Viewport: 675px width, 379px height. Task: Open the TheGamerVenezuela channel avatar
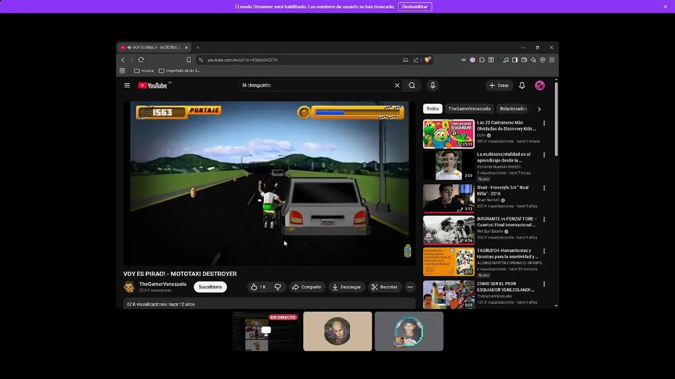[x=129, y=287]
